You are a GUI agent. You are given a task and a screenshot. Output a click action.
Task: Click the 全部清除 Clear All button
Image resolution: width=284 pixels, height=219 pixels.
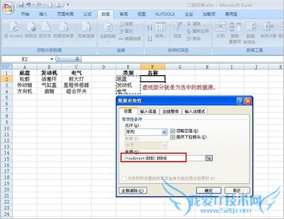click(x=133, y=191)
